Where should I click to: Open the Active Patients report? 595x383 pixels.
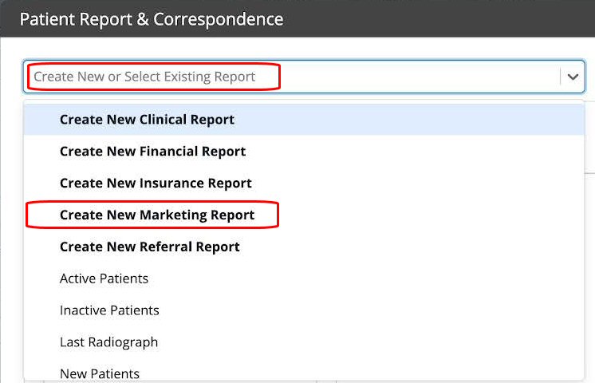pos(304,278)
